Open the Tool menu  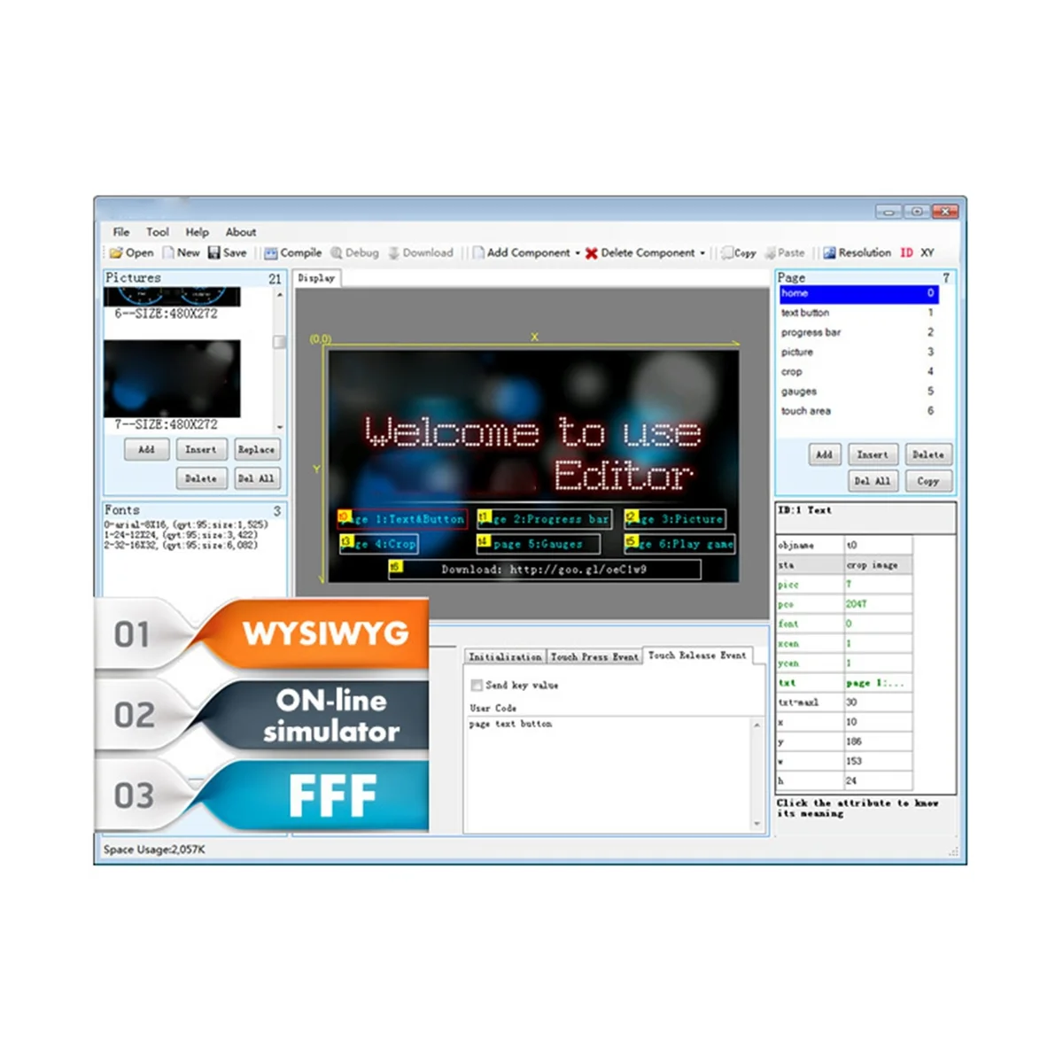(x=158, y=232)
